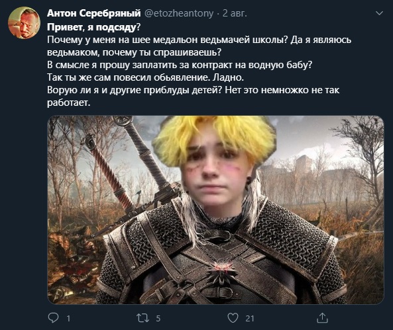Expand the tweet options chevron menu

click(380, 13)
